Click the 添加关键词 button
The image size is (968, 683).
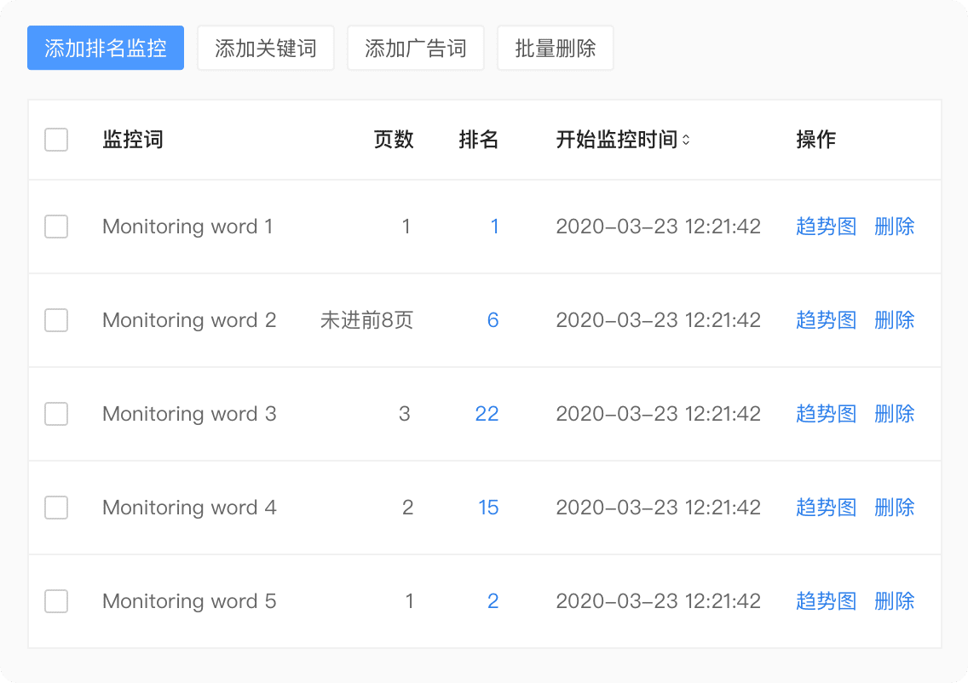265,48
